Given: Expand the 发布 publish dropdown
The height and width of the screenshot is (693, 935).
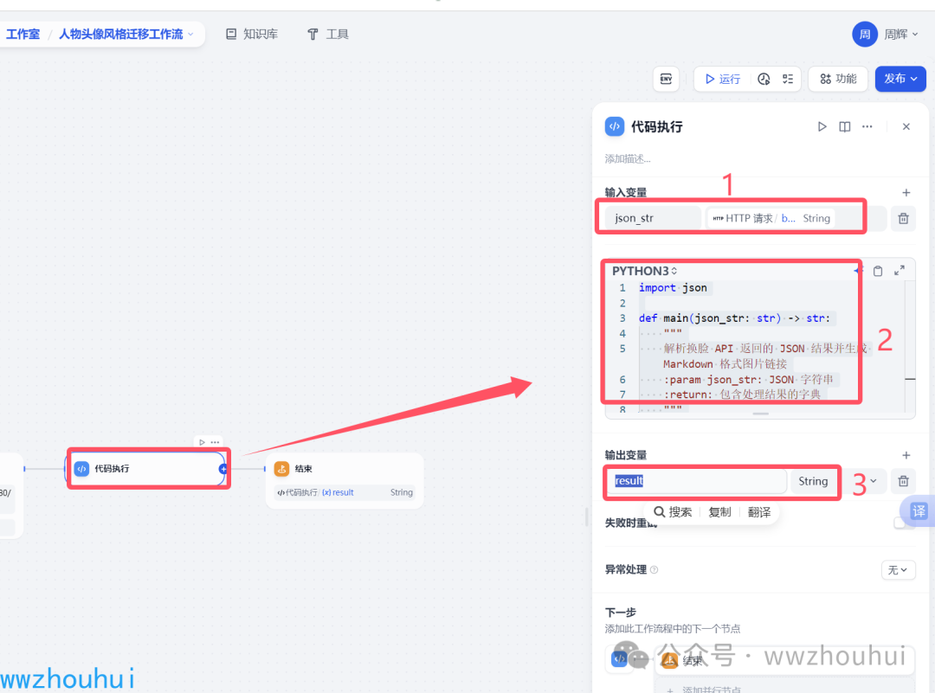Looking at the screenshot, I should tap(900, 79).
